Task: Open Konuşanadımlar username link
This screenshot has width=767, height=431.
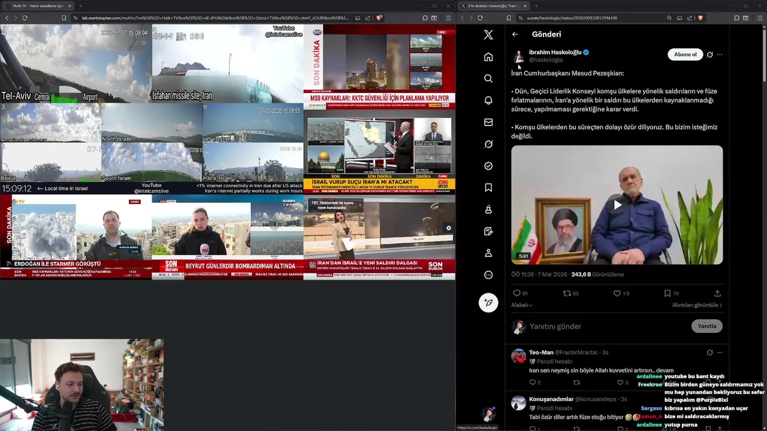Action: pyautogui.click(x=551, y=399)
